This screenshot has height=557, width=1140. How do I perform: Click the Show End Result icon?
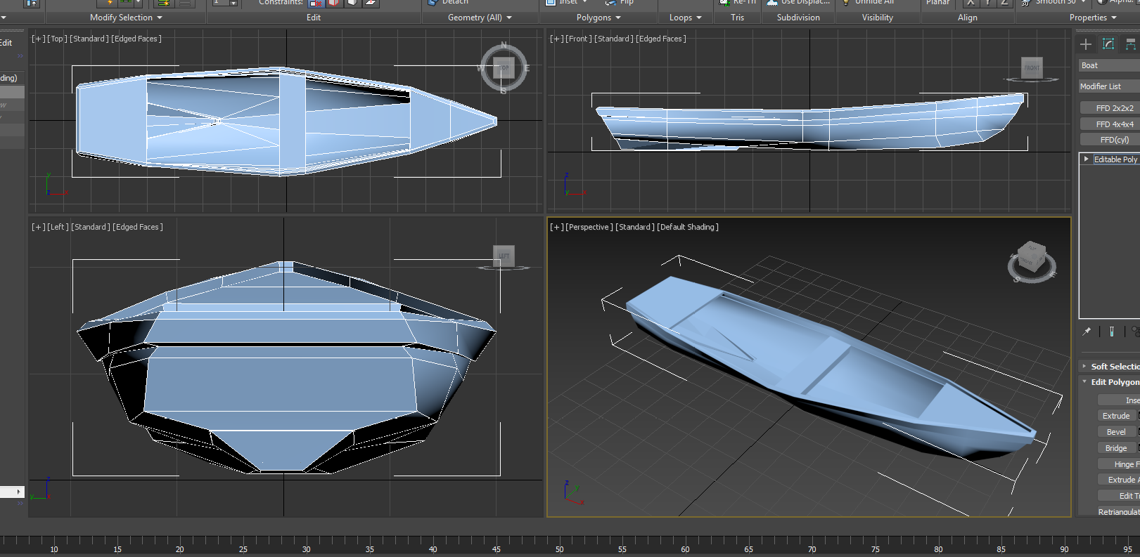[1112, 332]
